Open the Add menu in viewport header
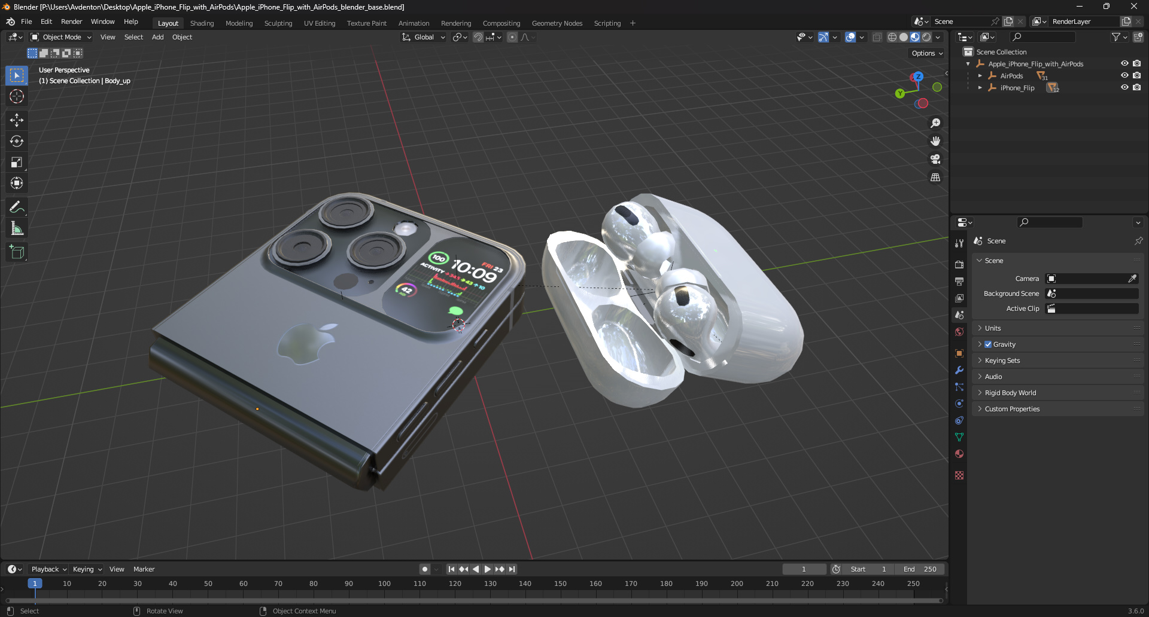The height and width of the screenshot is (617, 1149). coord(158,37)
